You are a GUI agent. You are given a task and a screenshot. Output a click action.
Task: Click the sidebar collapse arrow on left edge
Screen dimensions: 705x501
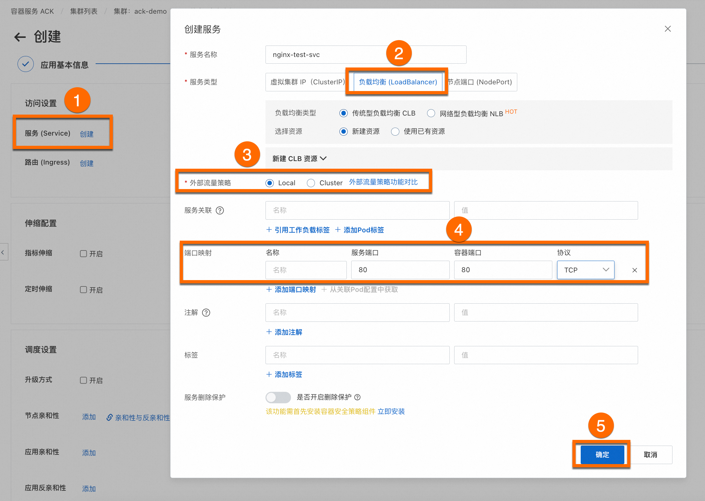[3, 252]
